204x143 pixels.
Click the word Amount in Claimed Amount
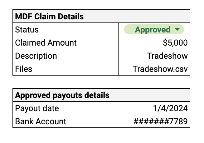[x=62, y=43]
